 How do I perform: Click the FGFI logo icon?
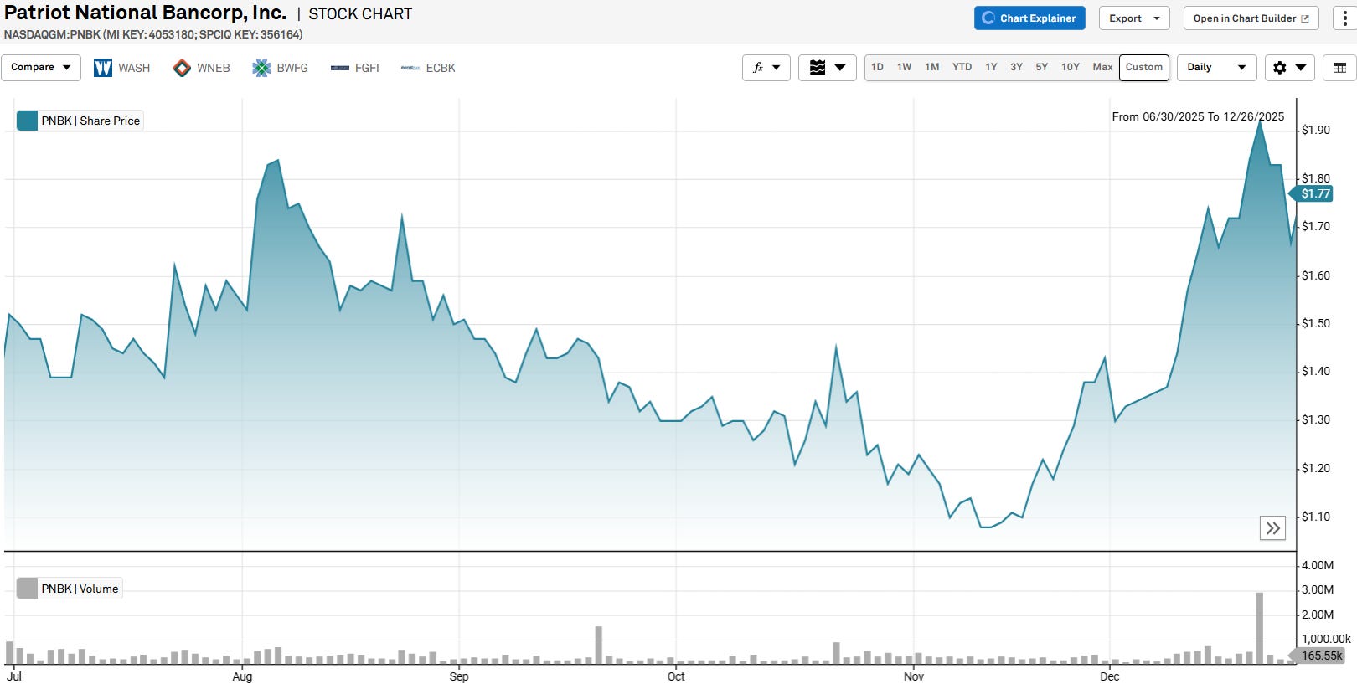tap(340, 68)
